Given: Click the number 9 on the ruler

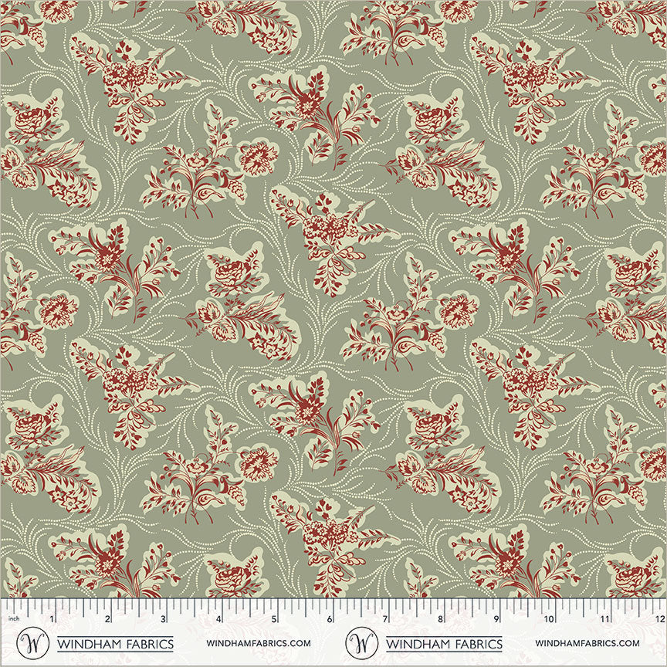Looking at the screenshot, I should (x=496, y=620).
